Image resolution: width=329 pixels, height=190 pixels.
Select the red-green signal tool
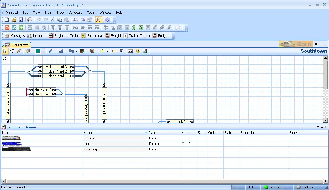pos(82,51)
